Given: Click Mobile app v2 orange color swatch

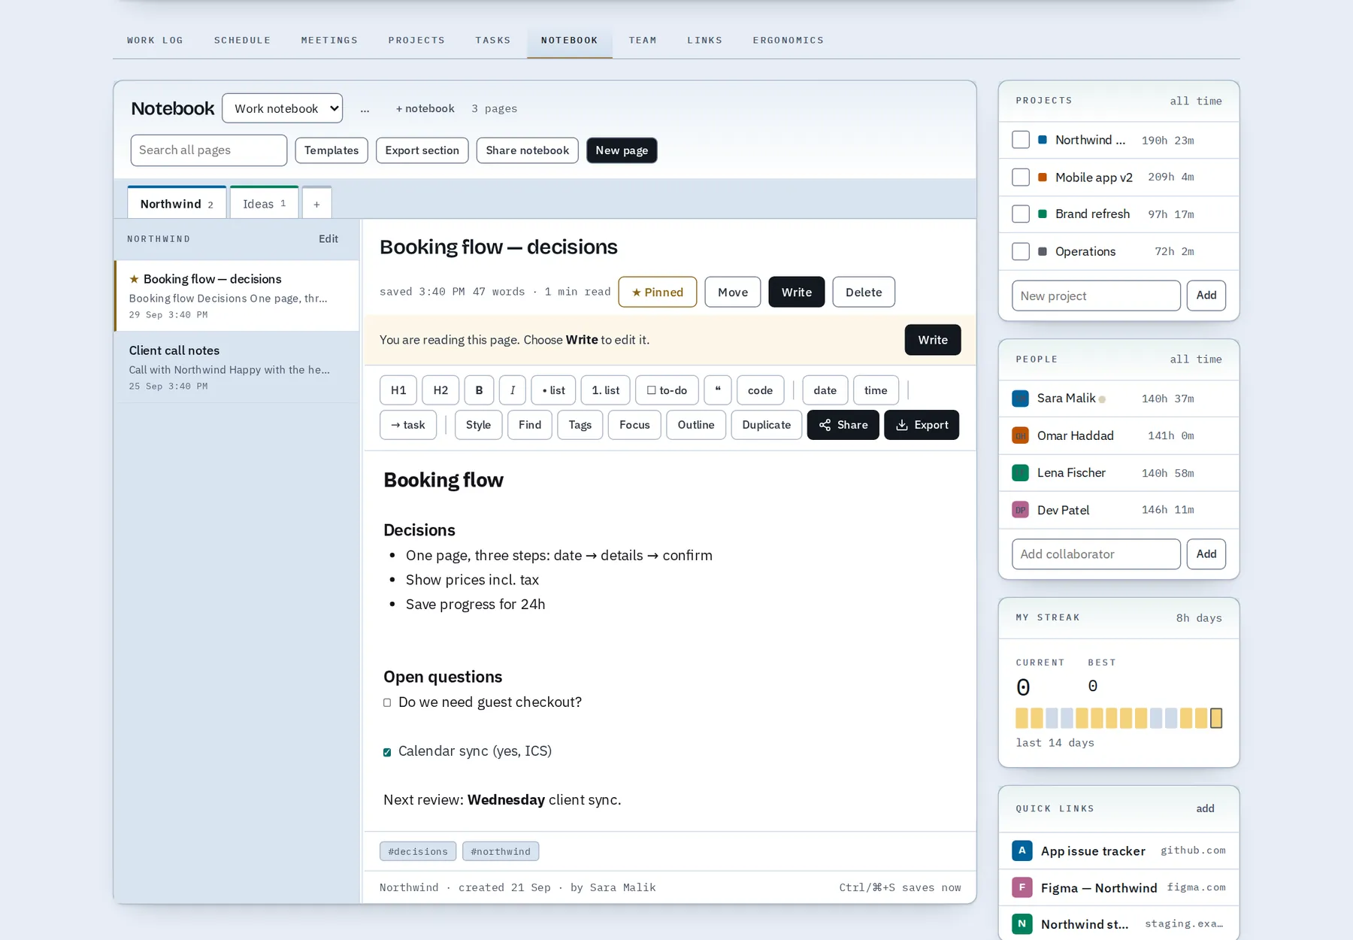Looking at the screenshot, I should (x=1043, y=177).
